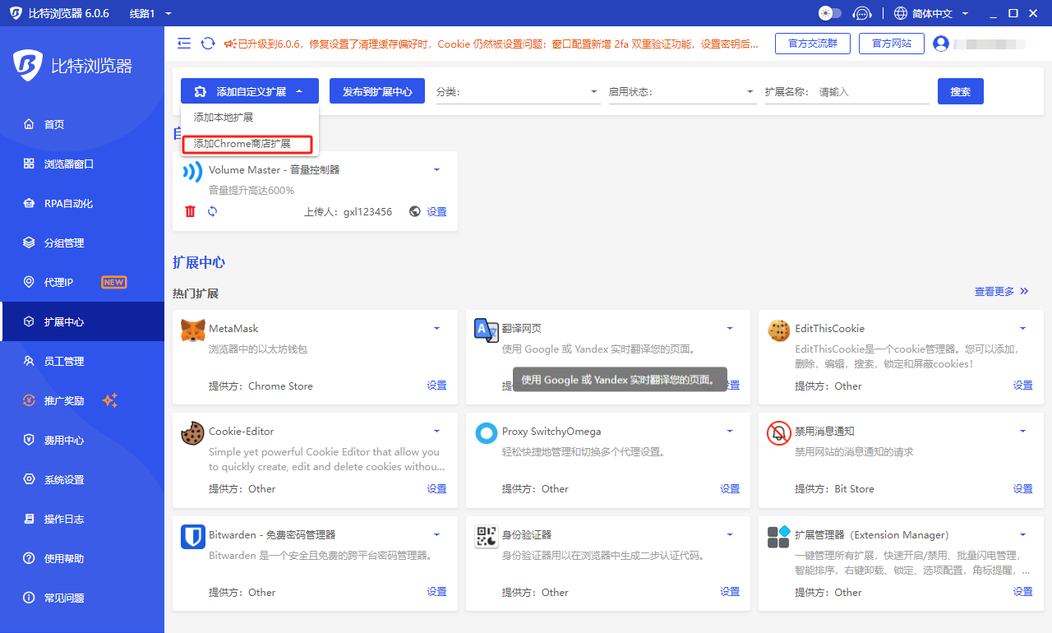Viewport: 1052px width, 633px height.
Task: Click the refresh icon in top bar
Action: (208, 44)
